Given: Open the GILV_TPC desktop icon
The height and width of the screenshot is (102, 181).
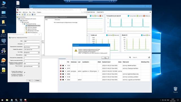Looking at the screenshot, I should (3, 71).
